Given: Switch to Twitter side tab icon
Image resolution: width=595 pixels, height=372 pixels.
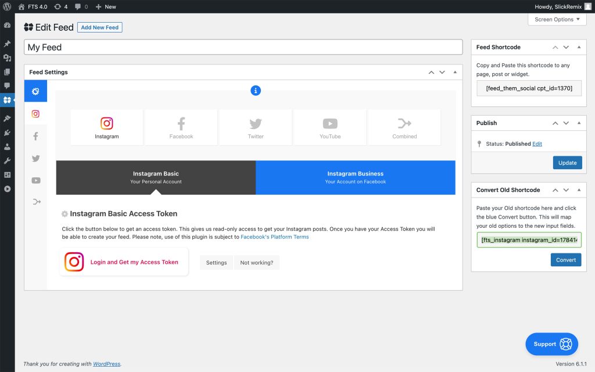Looking at the screenshot, I should click(x=35, y=158).
